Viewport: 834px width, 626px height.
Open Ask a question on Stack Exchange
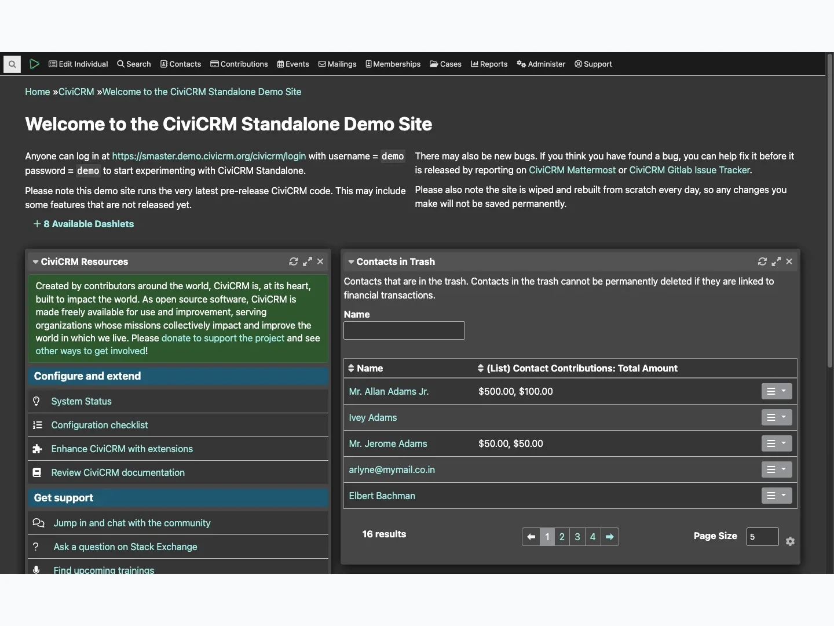click(126, 547)
